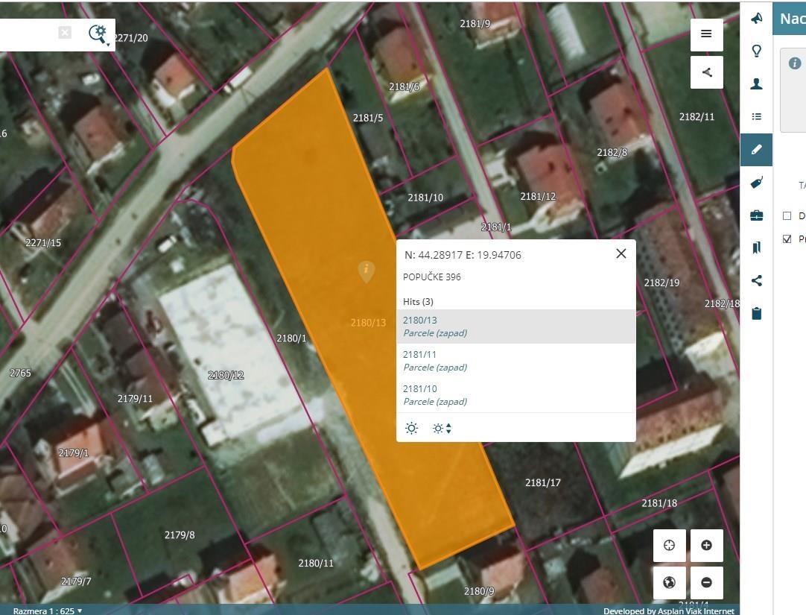Select the pencil drawing tool
The width and height of the screenshot is (806, 615).
click(756, 150)
